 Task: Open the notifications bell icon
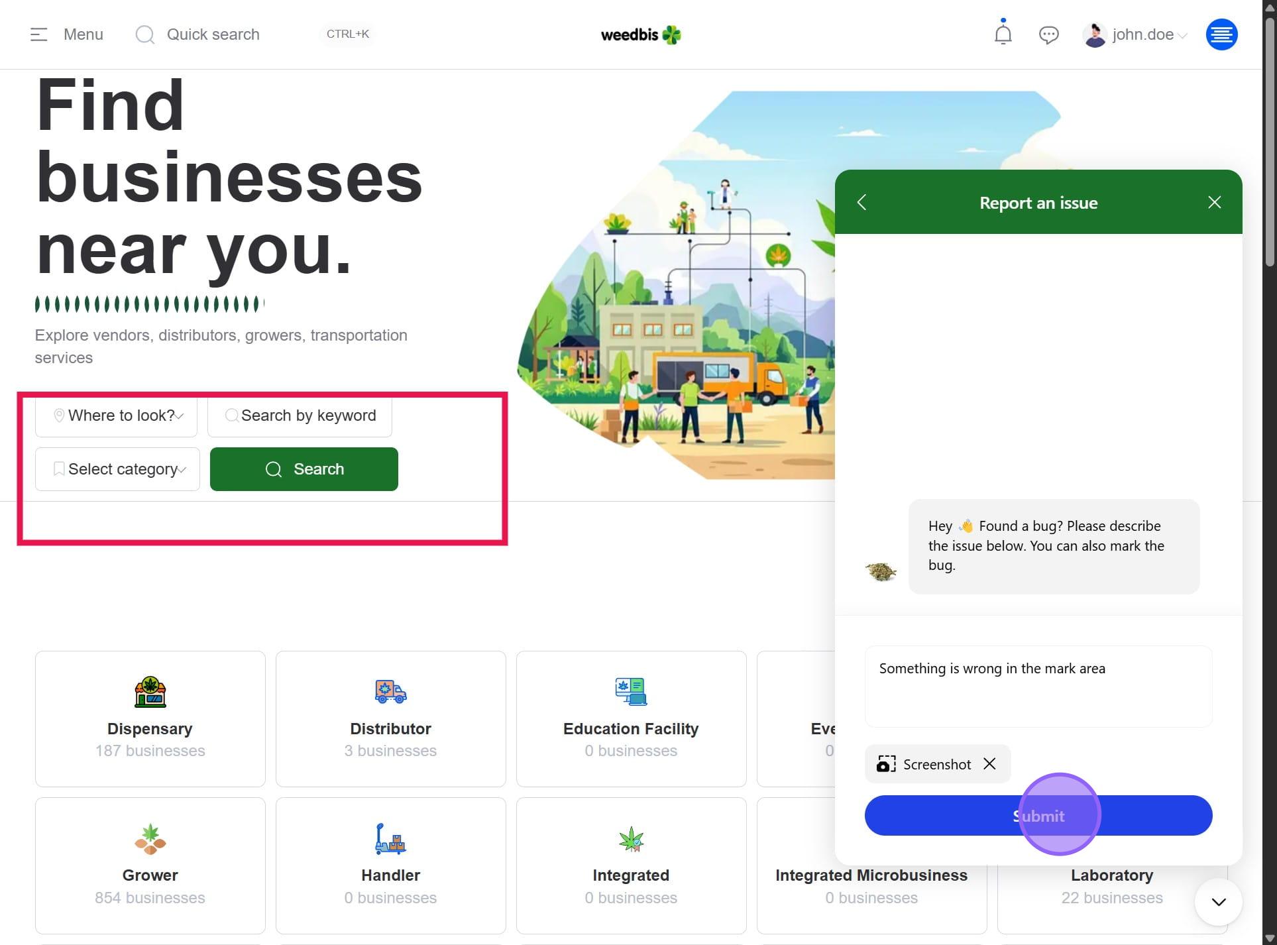pos(1003,34)
